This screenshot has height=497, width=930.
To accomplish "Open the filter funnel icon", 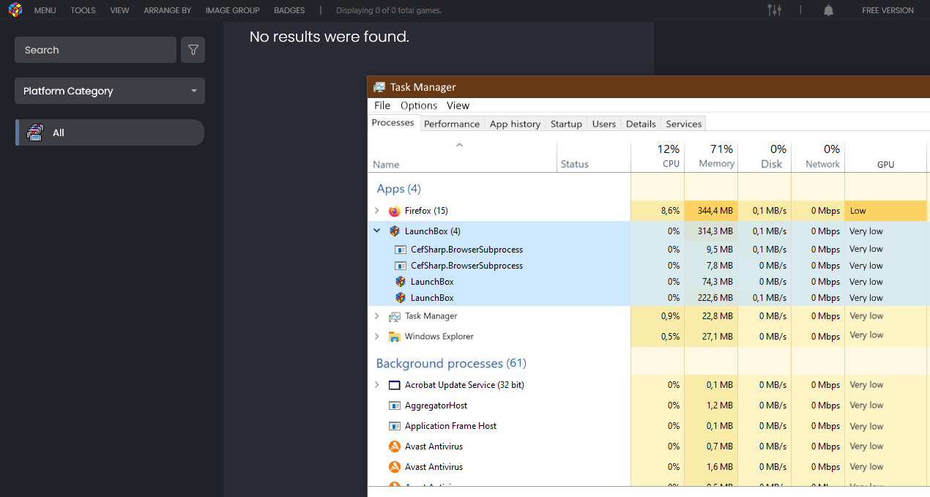I will (193, 50).
